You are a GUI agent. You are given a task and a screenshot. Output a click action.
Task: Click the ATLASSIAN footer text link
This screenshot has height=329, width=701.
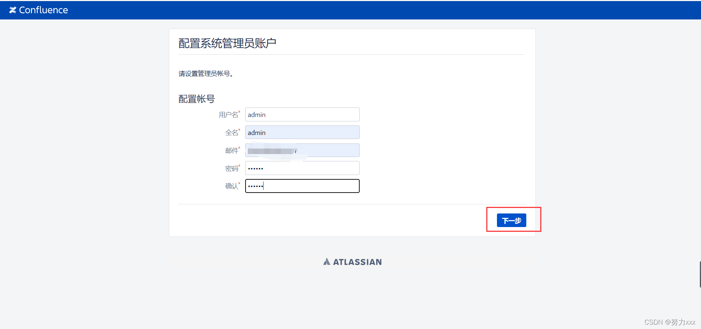pyautogui.click(x=357, y=262)
